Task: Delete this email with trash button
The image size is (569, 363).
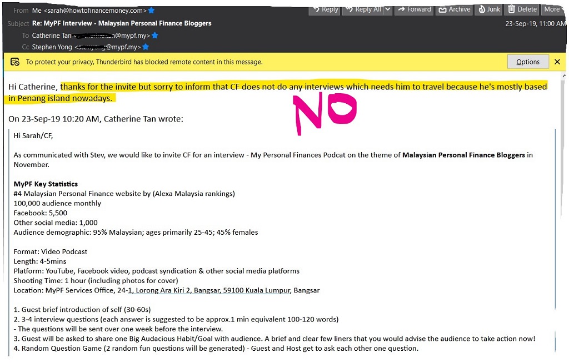Action: 522,9
